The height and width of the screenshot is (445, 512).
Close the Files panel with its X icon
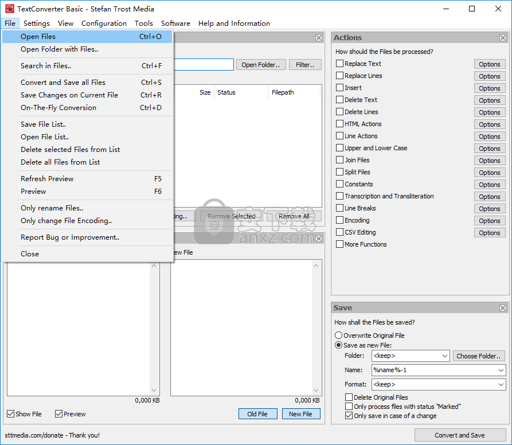click(319, 38)
